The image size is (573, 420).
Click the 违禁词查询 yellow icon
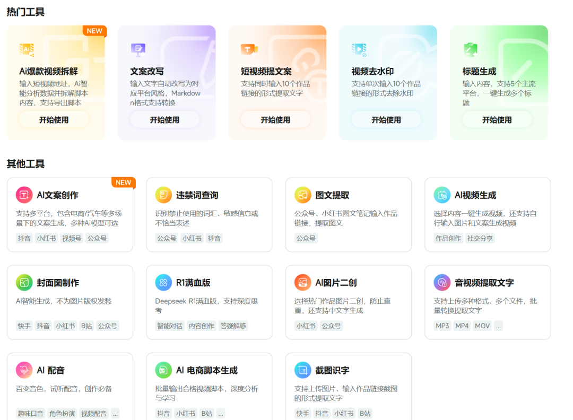164,195
